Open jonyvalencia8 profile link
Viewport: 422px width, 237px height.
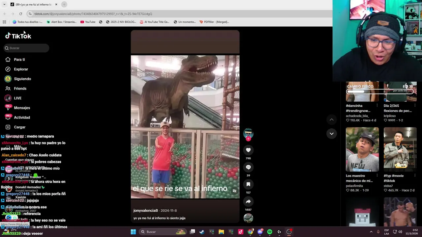[x=145, y=210]
